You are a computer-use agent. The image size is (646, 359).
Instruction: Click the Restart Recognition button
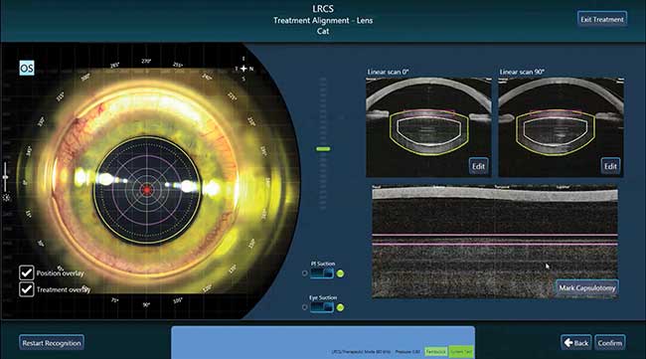click(52, 342)
